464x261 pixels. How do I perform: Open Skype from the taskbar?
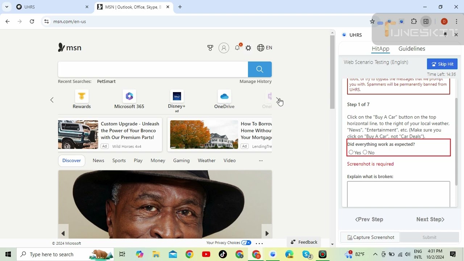pos(307,254)
